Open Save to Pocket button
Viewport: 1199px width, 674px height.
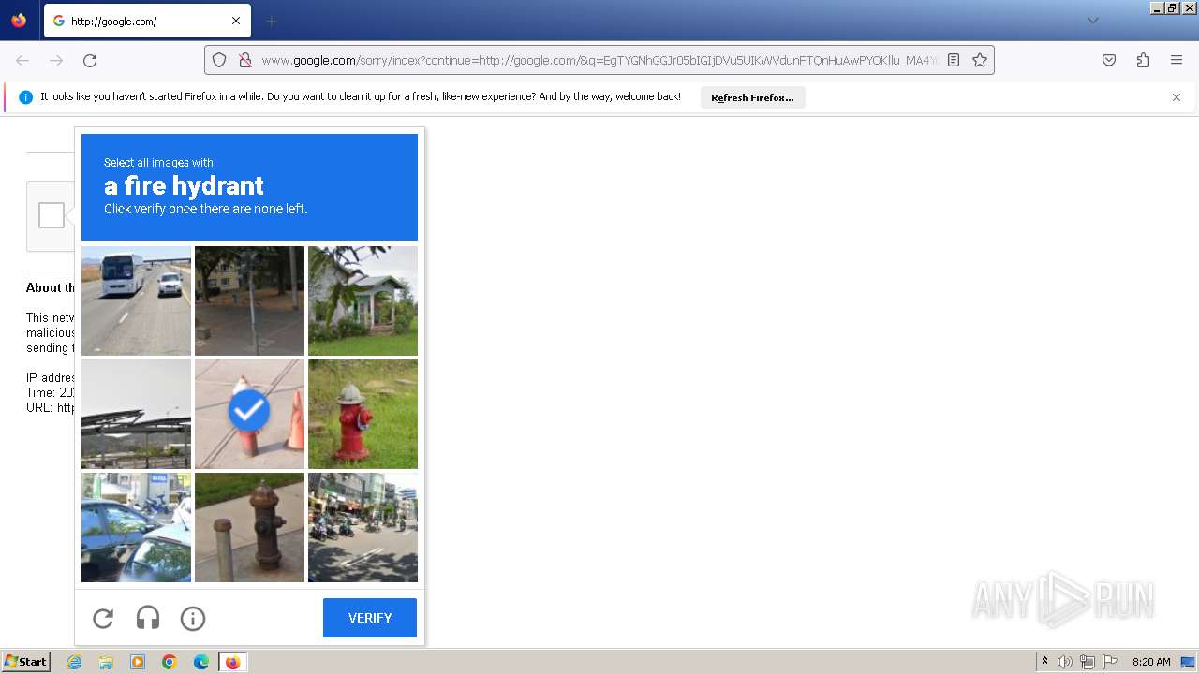1109,60
